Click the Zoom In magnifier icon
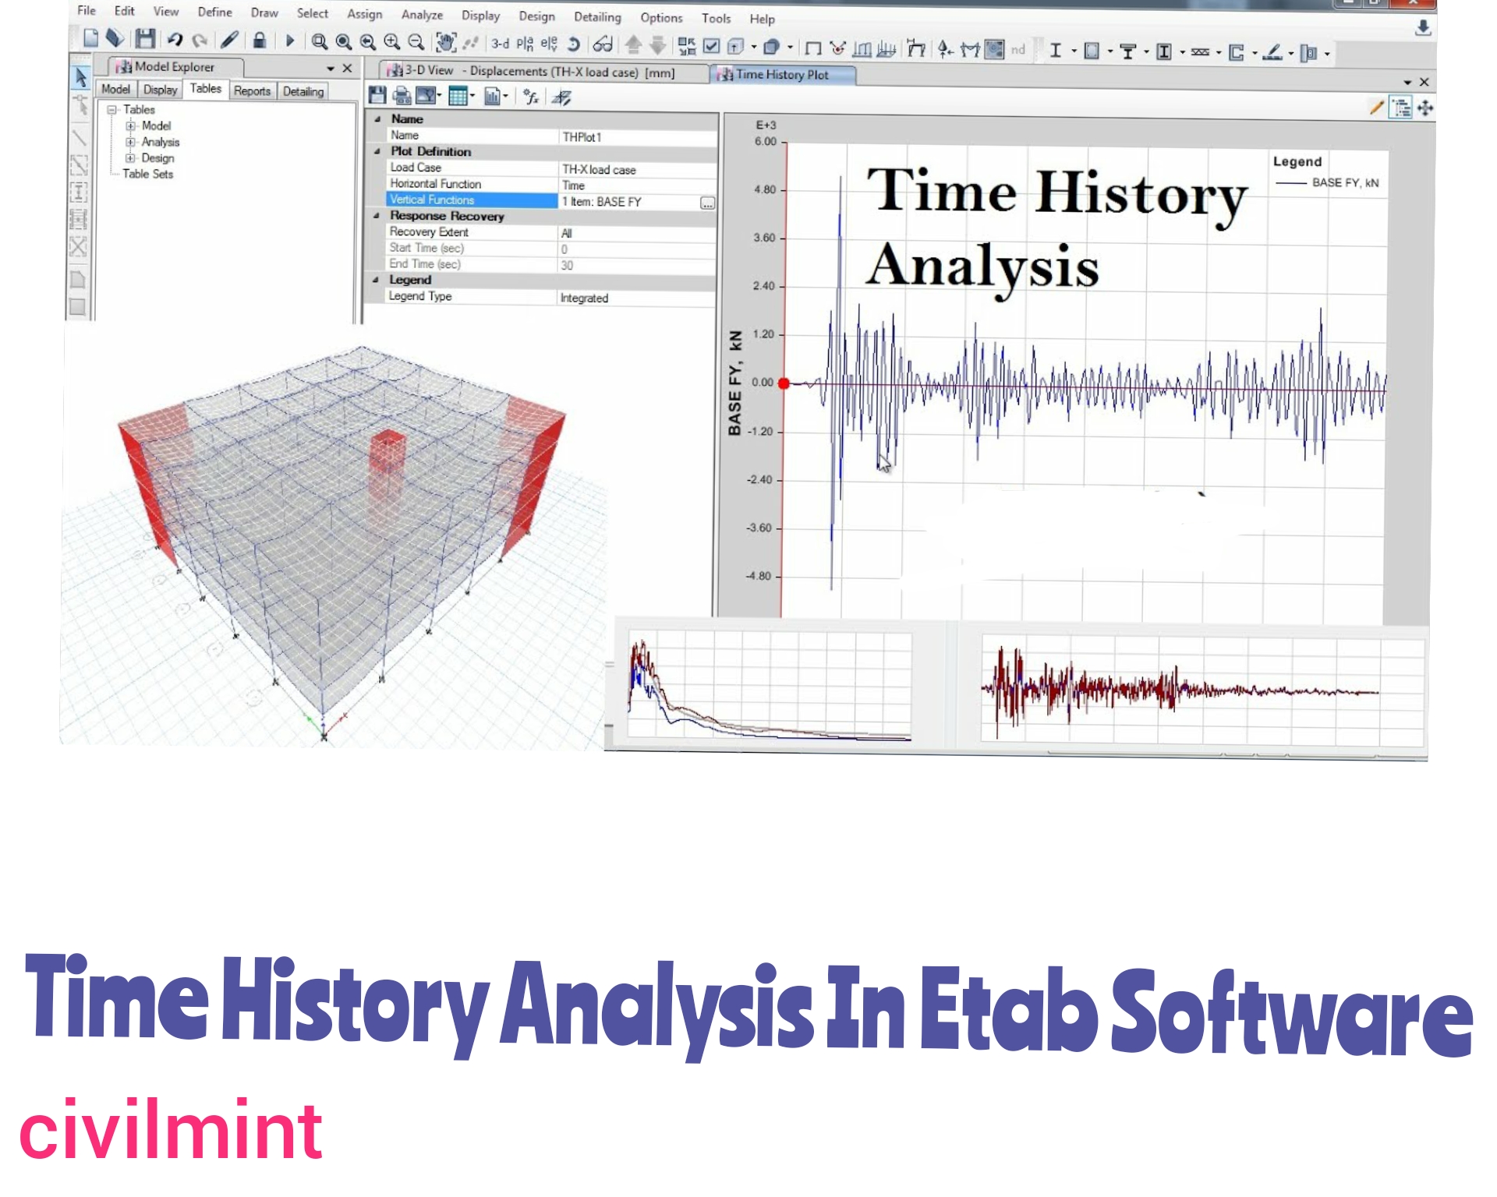Viewport: 1497px width, 1197px height. coord(391,42)
